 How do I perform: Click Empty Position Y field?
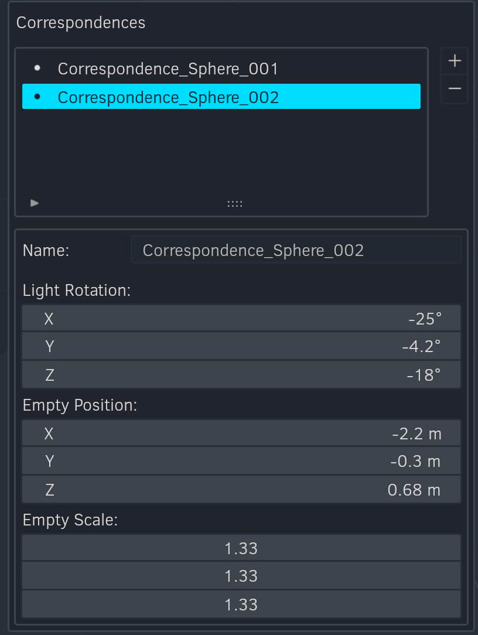click(241, 461)
